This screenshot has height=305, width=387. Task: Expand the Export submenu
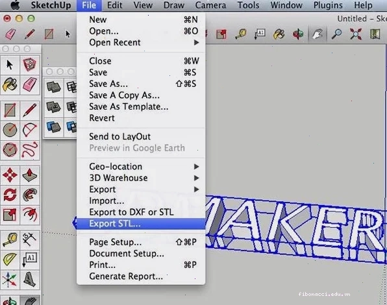141,189
